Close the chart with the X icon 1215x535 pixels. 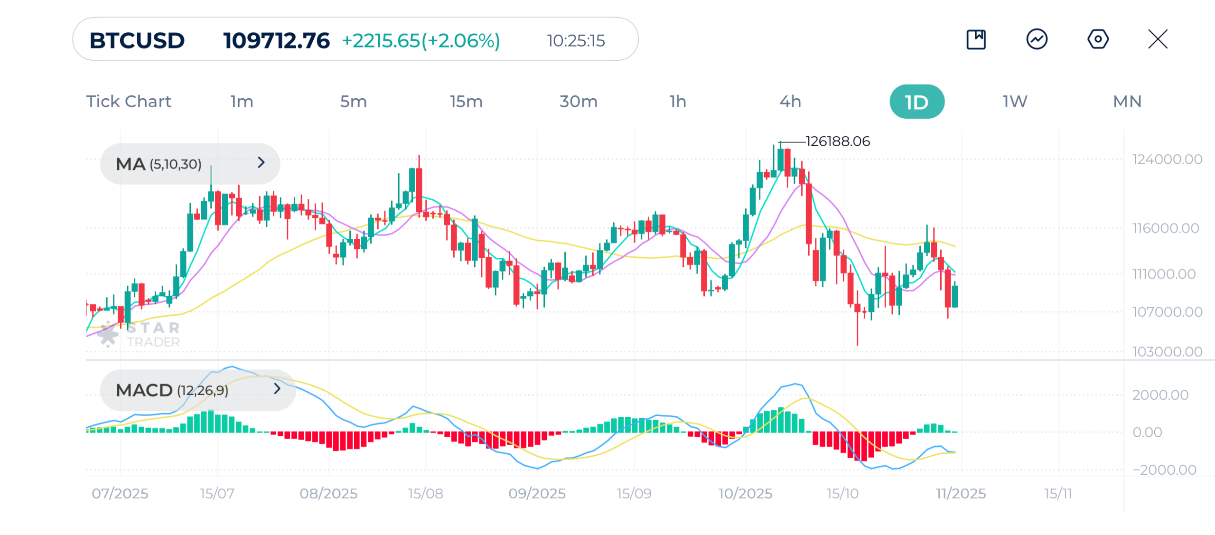[x=1158, y=39]
